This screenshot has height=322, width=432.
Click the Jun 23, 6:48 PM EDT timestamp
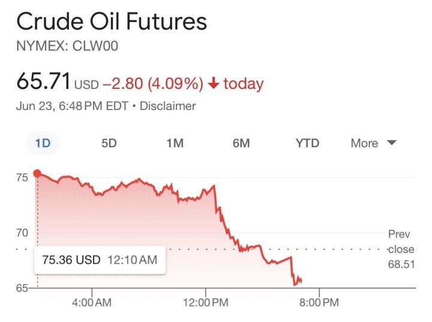pos(71,106)
